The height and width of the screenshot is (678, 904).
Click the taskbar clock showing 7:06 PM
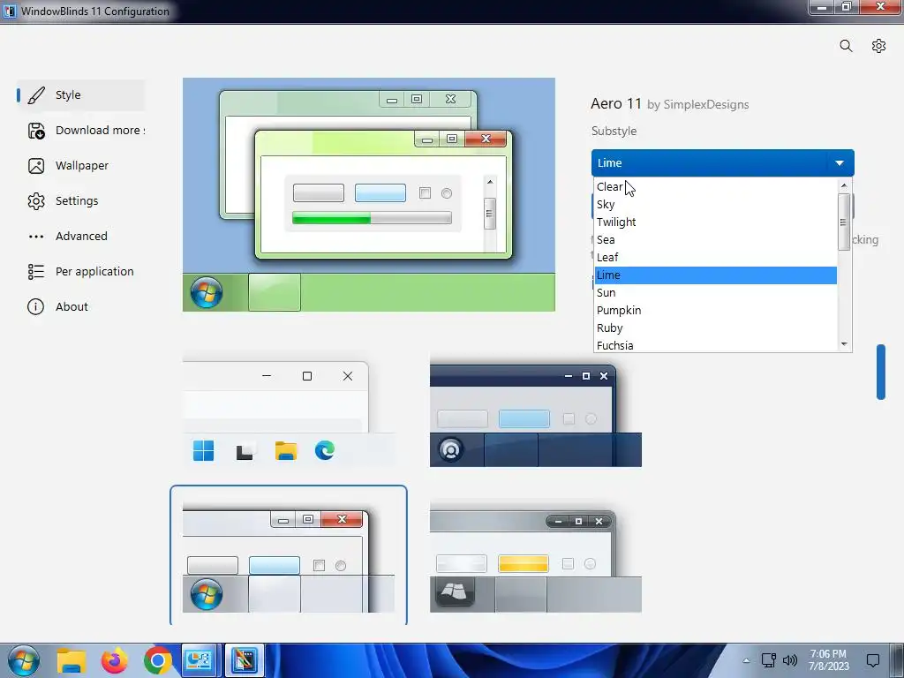[x=828, y=660]
